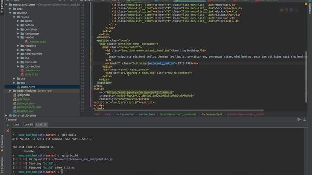
Task: Switch to the Local terminal tab
Action: point(16,125)
